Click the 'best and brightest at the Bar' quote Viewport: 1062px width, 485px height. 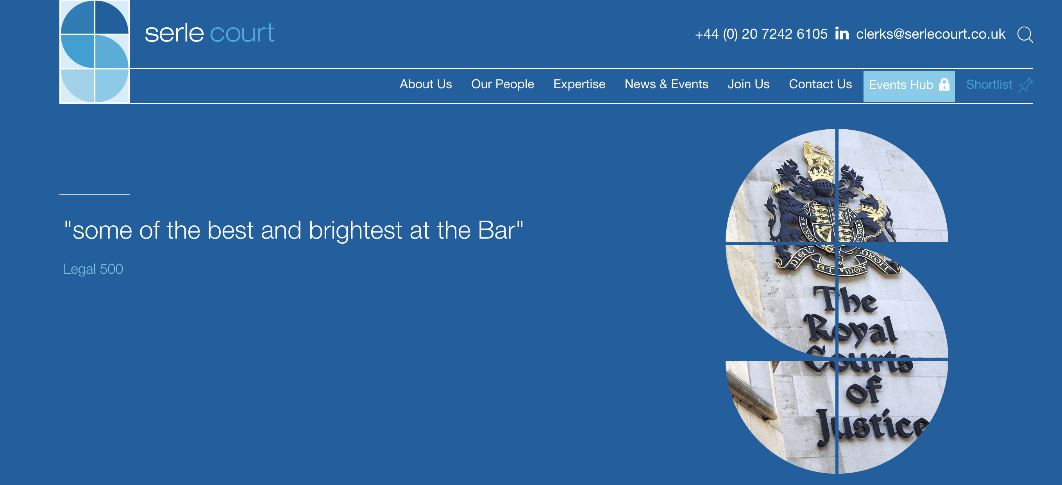(293, 230)
